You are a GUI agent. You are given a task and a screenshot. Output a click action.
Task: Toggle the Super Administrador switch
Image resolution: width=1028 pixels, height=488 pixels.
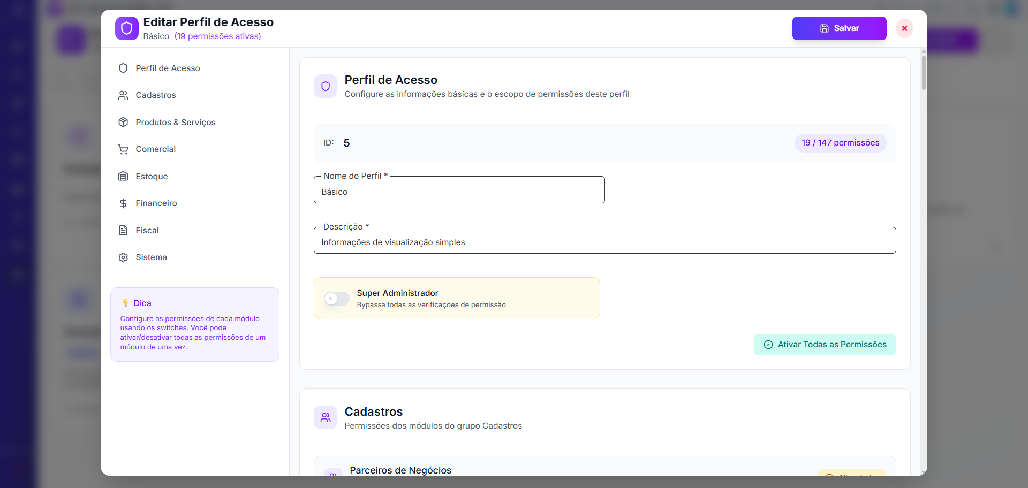[337, 299]
